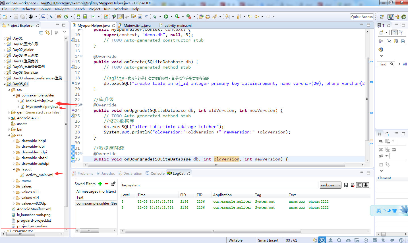Click Link with Editor in Project Explorer

47,32
